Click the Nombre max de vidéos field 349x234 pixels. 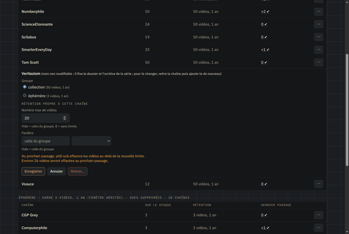(46, 118)
